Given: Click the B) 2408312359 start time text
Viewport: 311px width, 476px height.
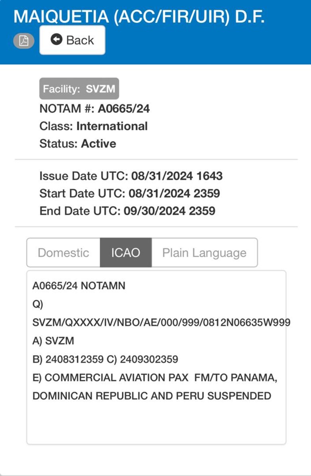Looking at the screenshot, I should pos(68,359).
